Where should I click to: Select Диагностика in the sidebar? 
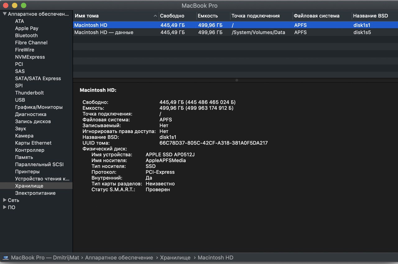tap(31, 114)
